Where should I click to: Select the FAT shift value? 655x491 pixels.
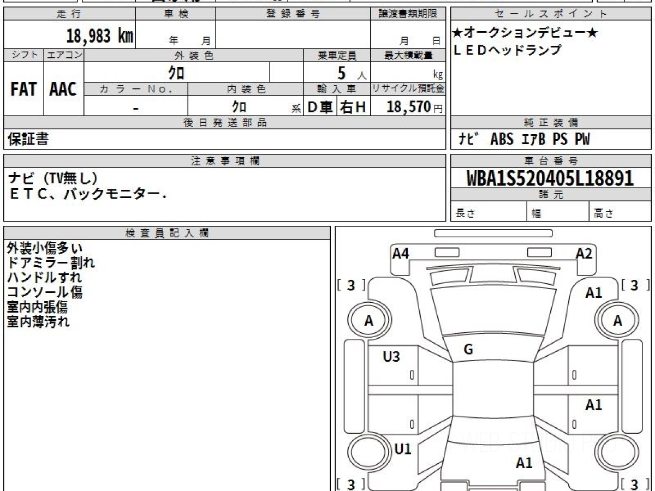coord(23,89)
